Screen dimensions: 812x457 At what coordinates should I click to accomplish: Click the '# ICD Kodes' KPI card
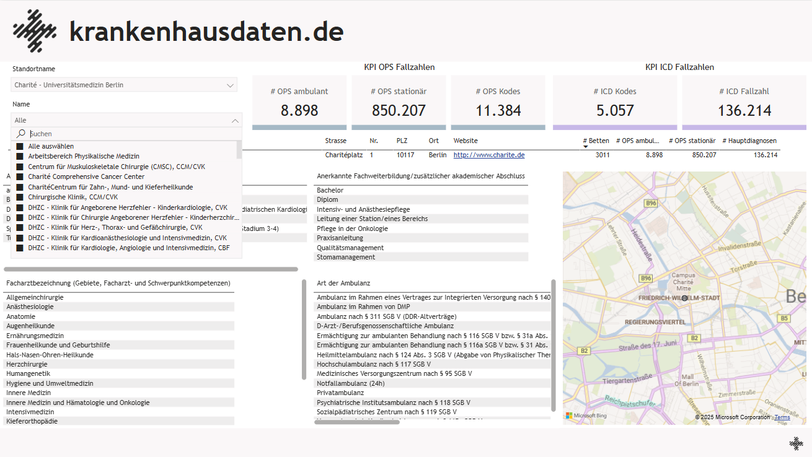click(615, 102)
